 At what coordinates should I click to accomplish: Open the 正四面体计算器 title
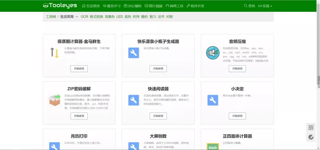(x=237, y=136)
